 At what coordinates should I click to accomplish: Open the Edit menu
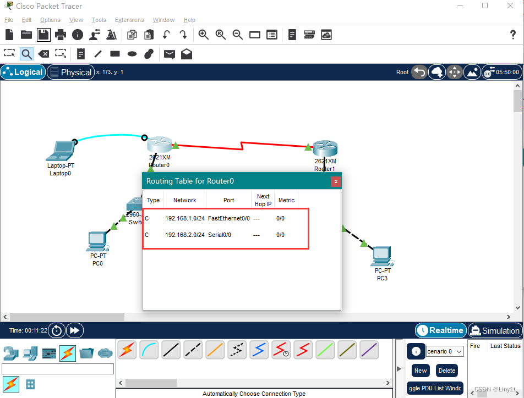tap(27, 20)
